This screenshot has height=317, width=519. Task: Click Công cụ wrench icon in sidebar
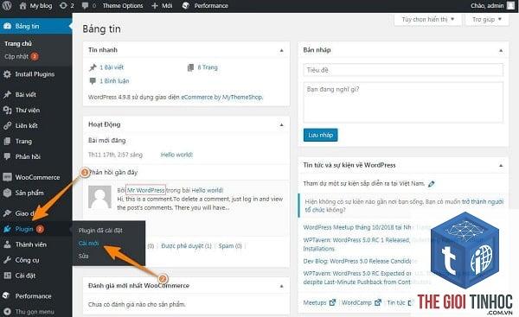point(7,260)
